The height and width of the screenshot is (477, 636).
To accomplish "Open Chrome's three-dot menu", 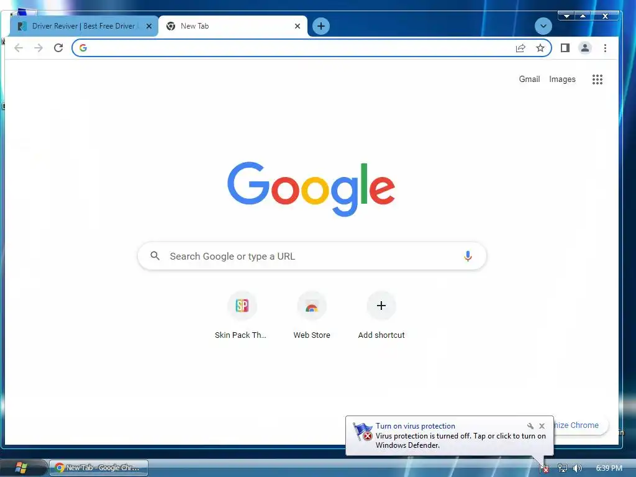I will tap(605, 48).
